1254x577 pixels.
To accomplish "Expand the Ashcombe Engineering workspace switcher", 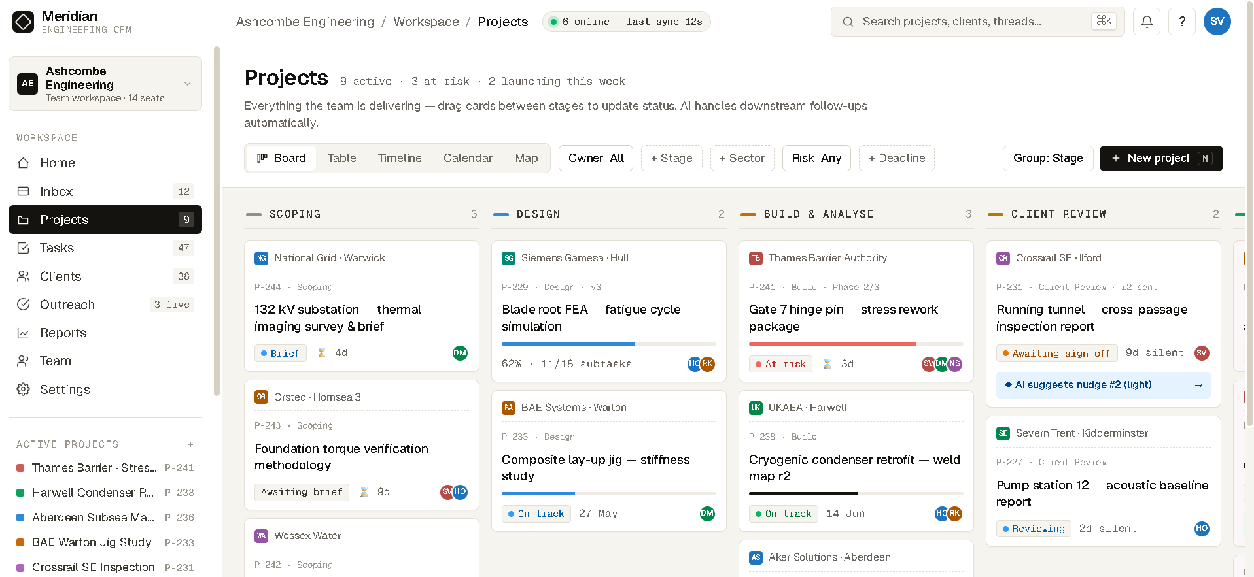I will pos(105,84).
